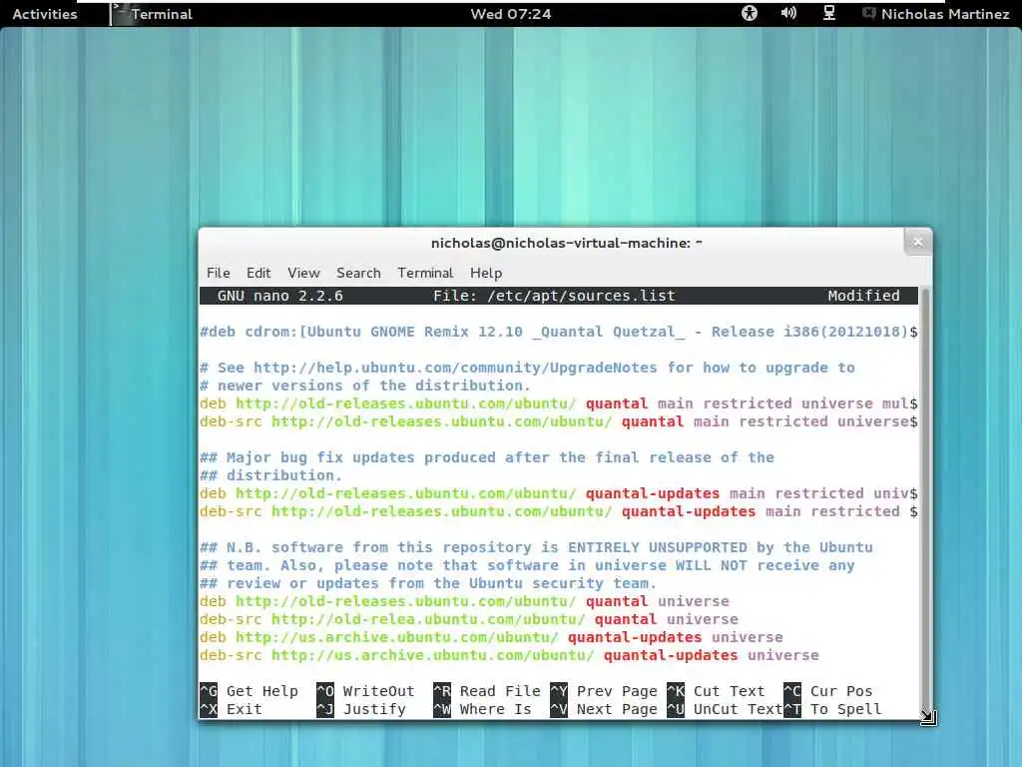Click the deb-src quantal-updates main restricted line
This screenshot has width=1022, height=767.
click(x=559, y=512)
